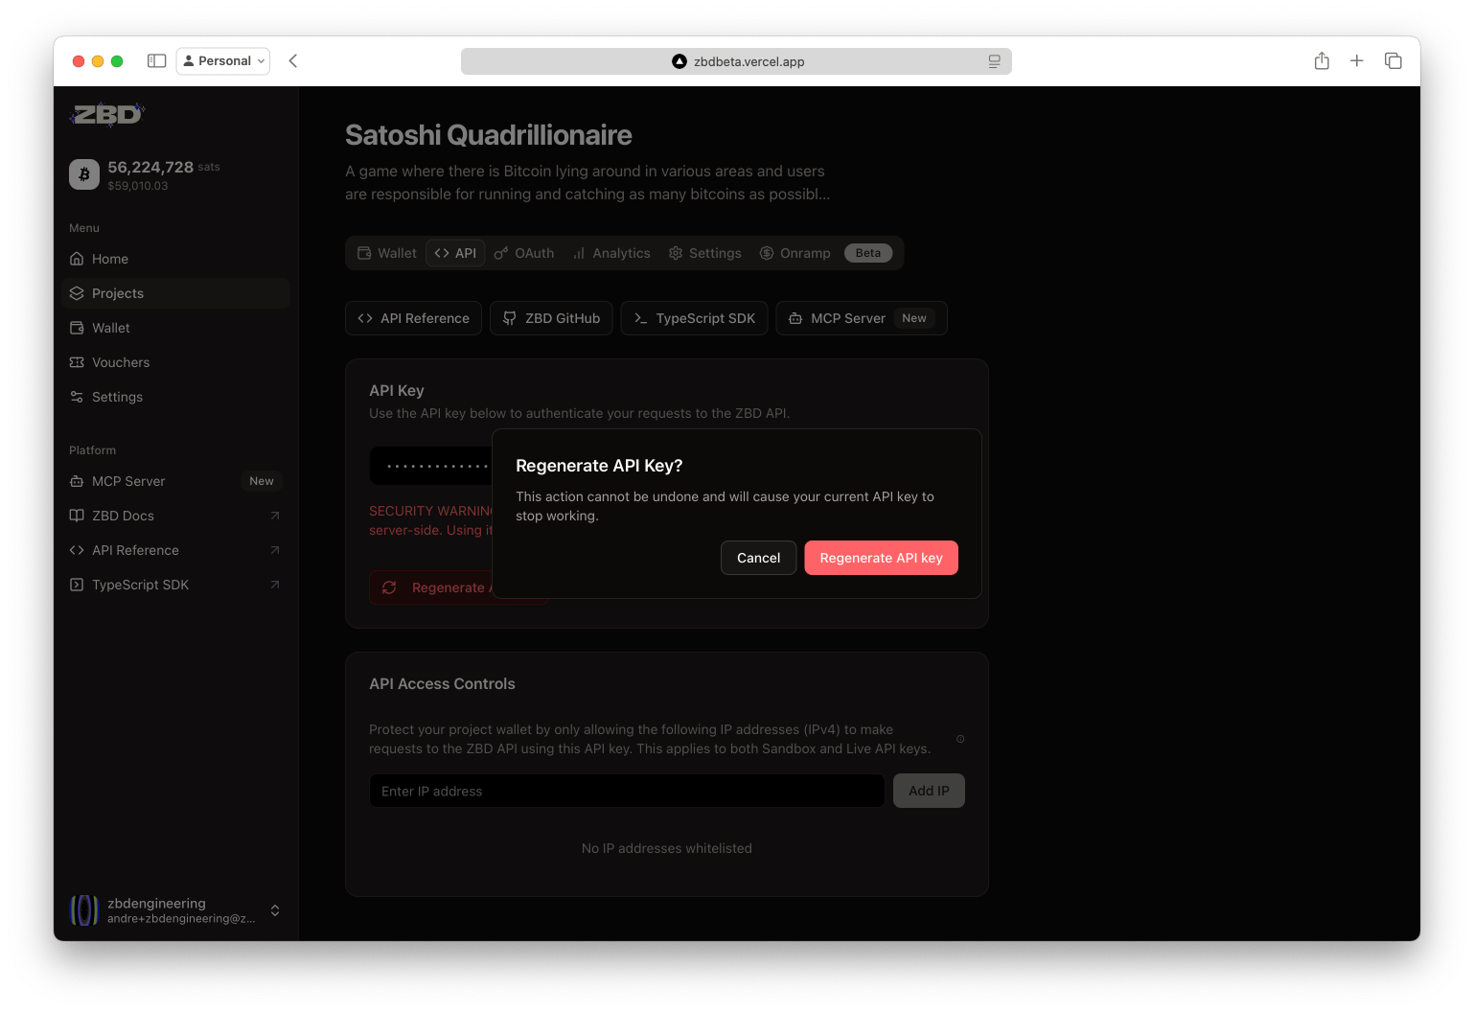Select the API tab
The image size is (1474, 1012).
coord(455,253)
